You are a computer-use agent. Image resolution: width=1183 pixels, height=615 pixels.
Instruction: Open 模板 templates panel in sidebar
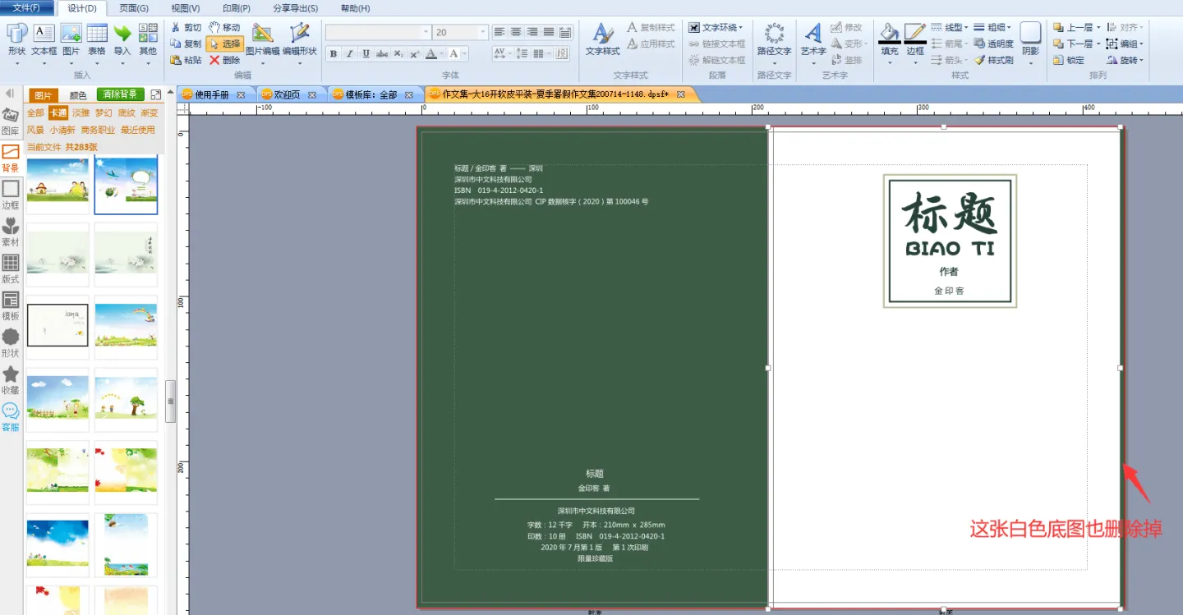pyautogui.click(x=11, y=305)
